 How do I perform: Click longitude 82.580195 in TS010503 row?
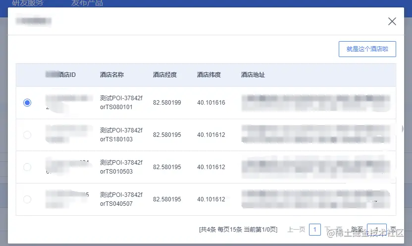(x=167, y=167)
